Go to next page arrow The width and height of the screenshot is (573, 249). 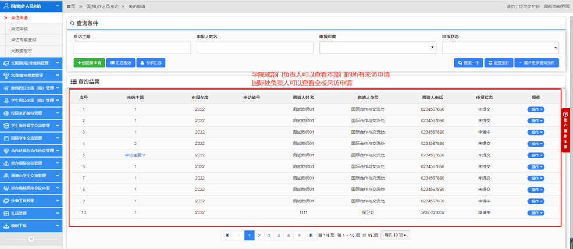tap(298, 235)
